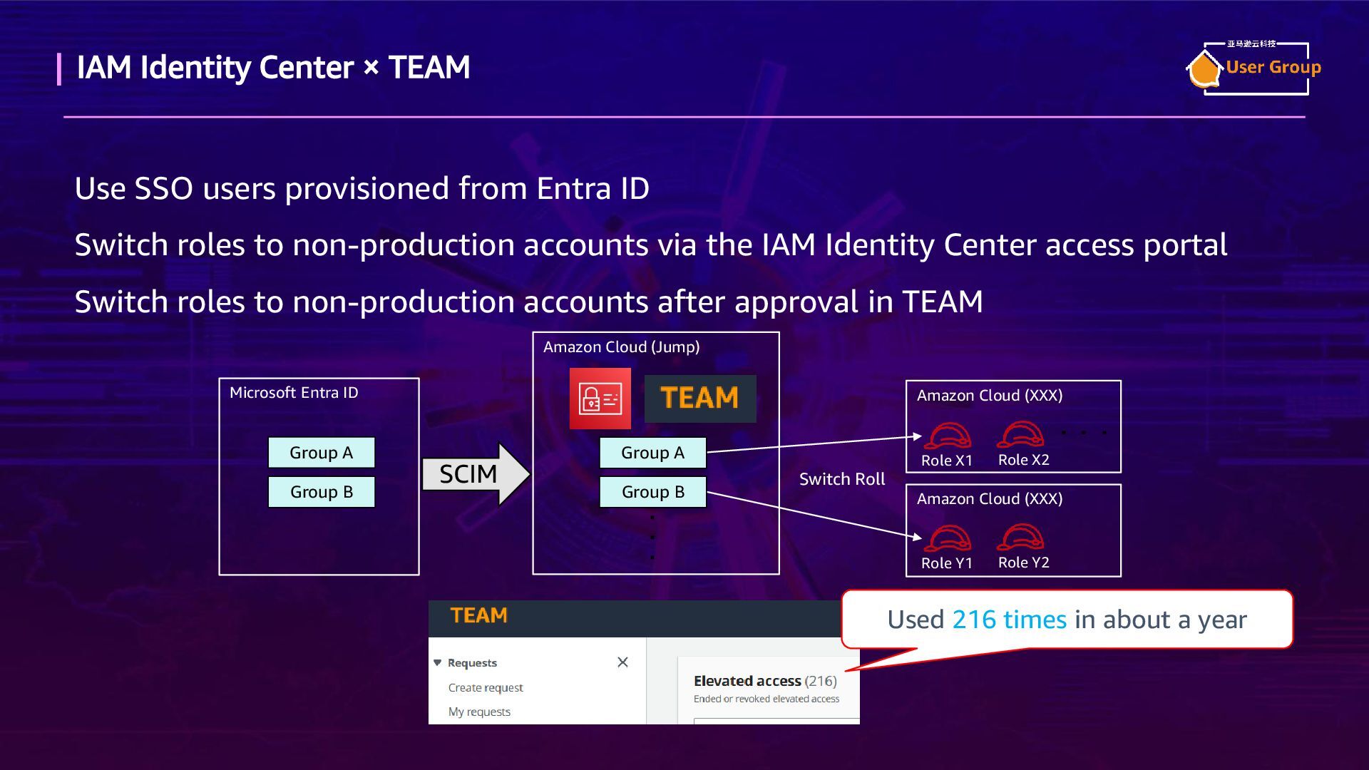Collapse the Requests section triangle

[437, 663]
